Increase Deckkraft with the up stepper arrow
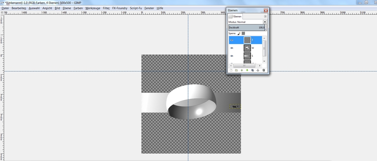Image resolution: width=377 pixels, height=161 pixels. coord(266,26)
